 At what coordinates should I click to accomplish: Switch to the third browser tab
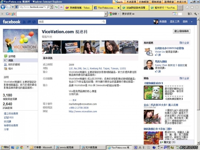pos(135,8)
